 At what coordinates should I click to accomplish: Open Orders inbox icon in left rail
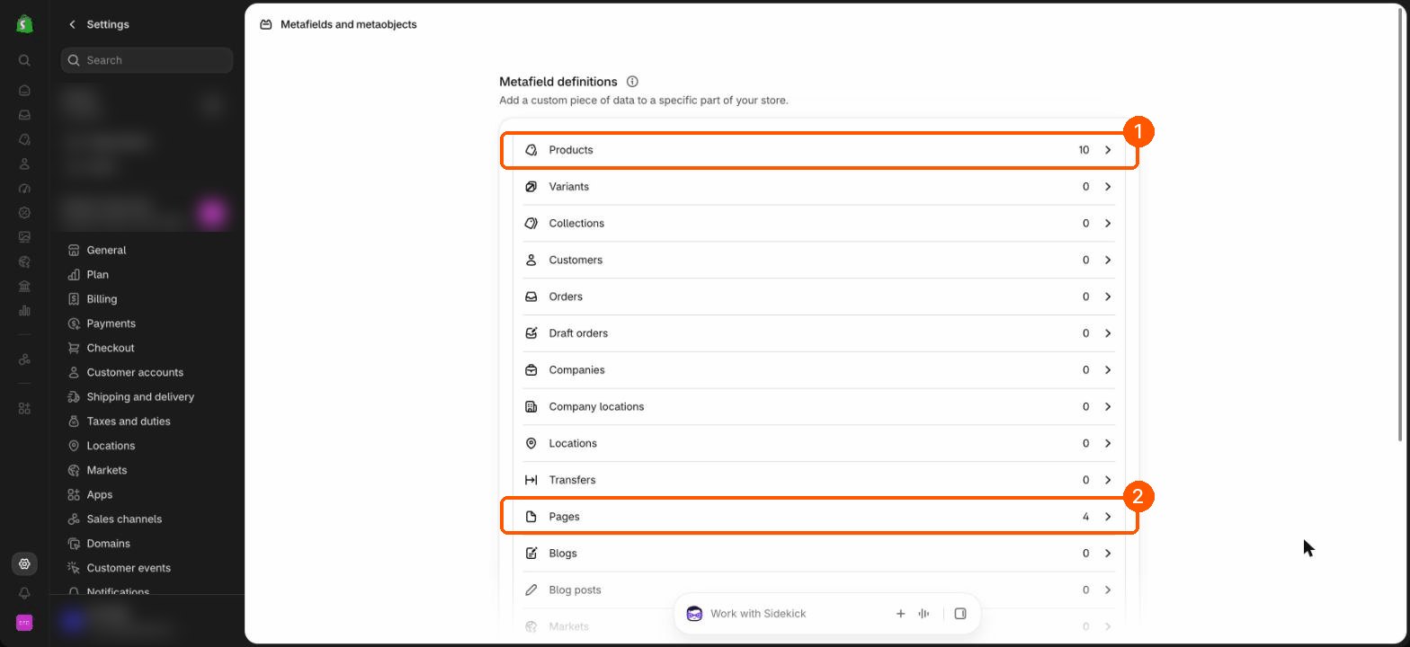24,115
